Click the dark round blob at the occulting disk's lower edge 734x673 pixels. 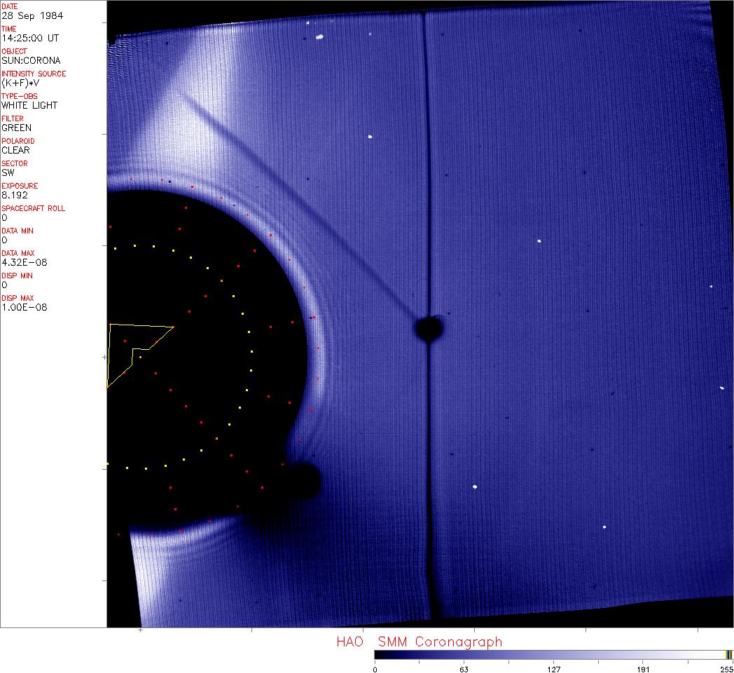pyautogui.click(x=303, y=481)
